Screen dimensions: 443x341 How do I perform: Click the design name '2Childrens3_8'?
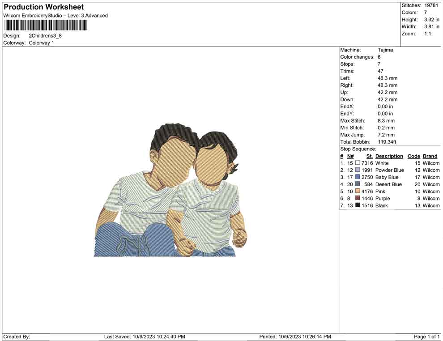45,36
